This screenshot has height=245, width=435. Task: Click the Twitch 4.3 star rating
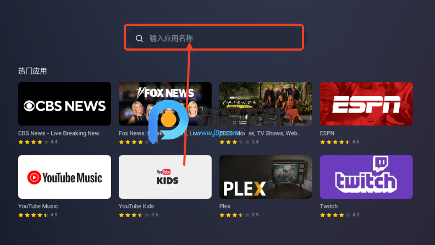339,215
